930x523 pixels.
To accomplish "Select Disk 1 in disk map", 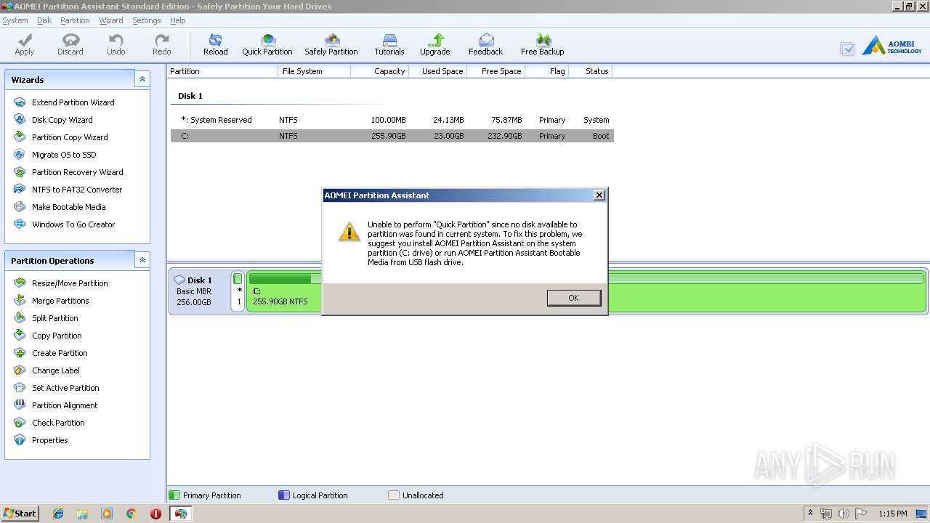I will 199,291.
